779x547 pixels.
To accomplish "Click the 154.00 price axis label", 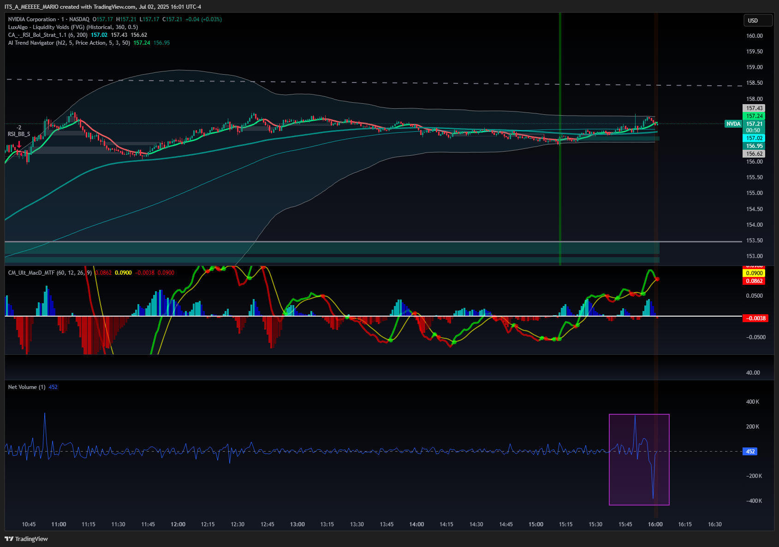I will (x=755, y=225).
